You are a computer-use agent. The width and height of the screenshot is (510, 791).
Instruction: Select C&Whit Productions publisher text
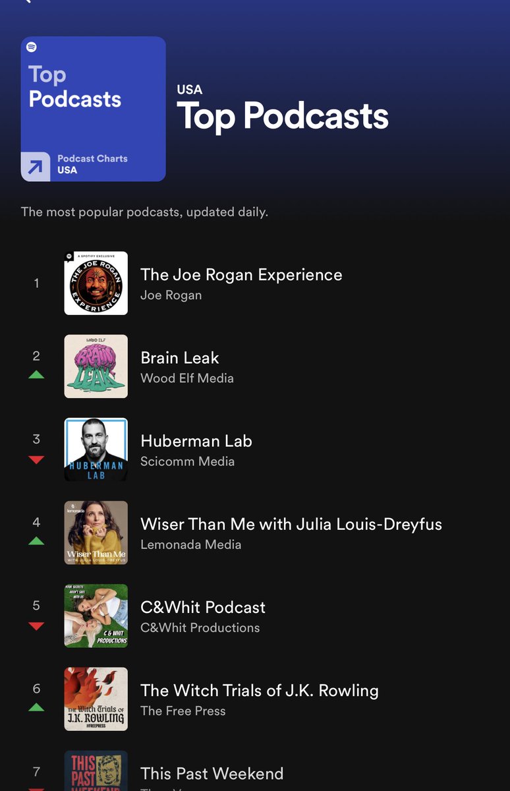tap(200, 628)
